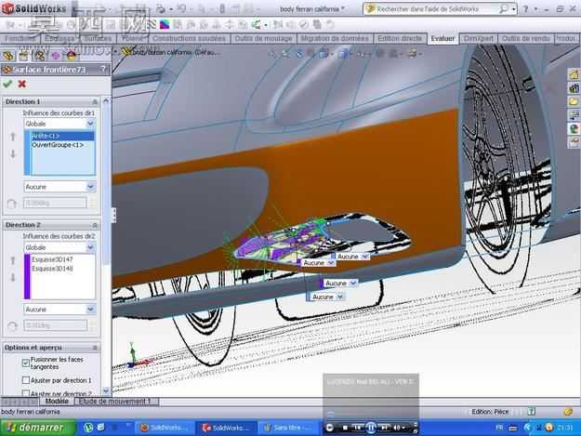Collapse the Direction 2 section
The width and height of the screenshot is (581, 436).
tap(95, 225)
